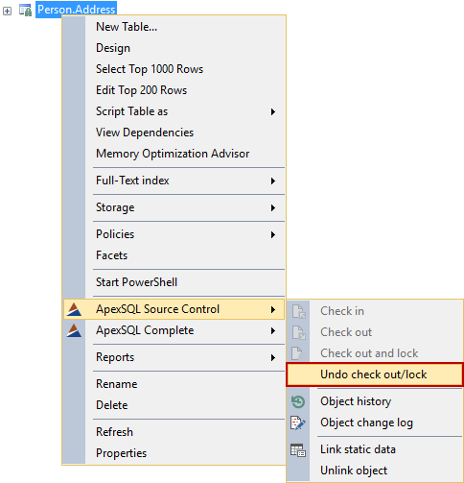Image resolution: width=464 pixels, height=483 pixels.
Task: Open View Dependencies
Action: 145,133
